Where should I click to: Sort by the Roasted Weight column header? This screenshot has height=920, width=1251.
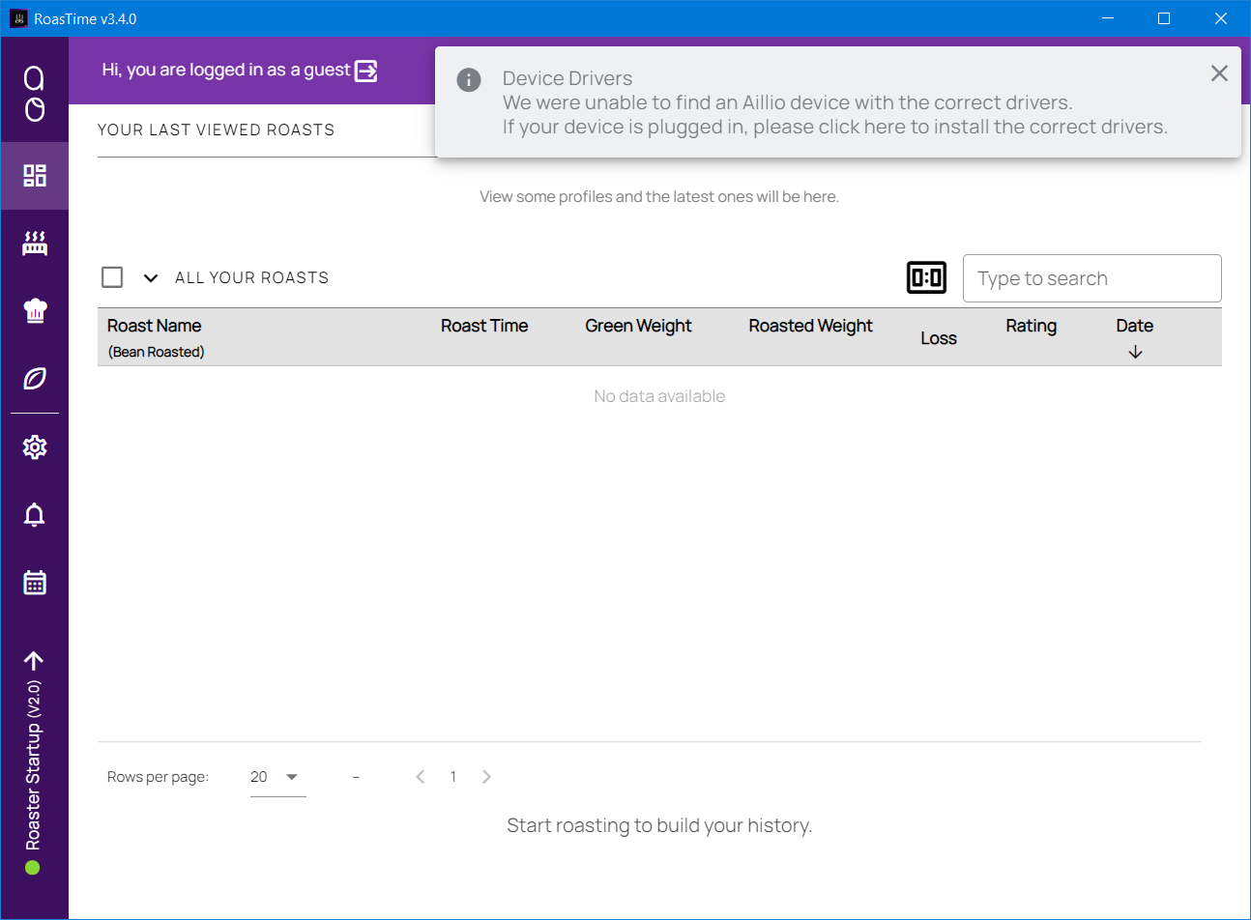point(810,326)
